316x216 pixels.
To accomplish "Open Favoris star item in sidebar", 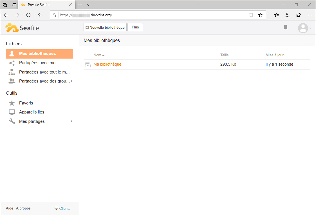I will 26,103.
